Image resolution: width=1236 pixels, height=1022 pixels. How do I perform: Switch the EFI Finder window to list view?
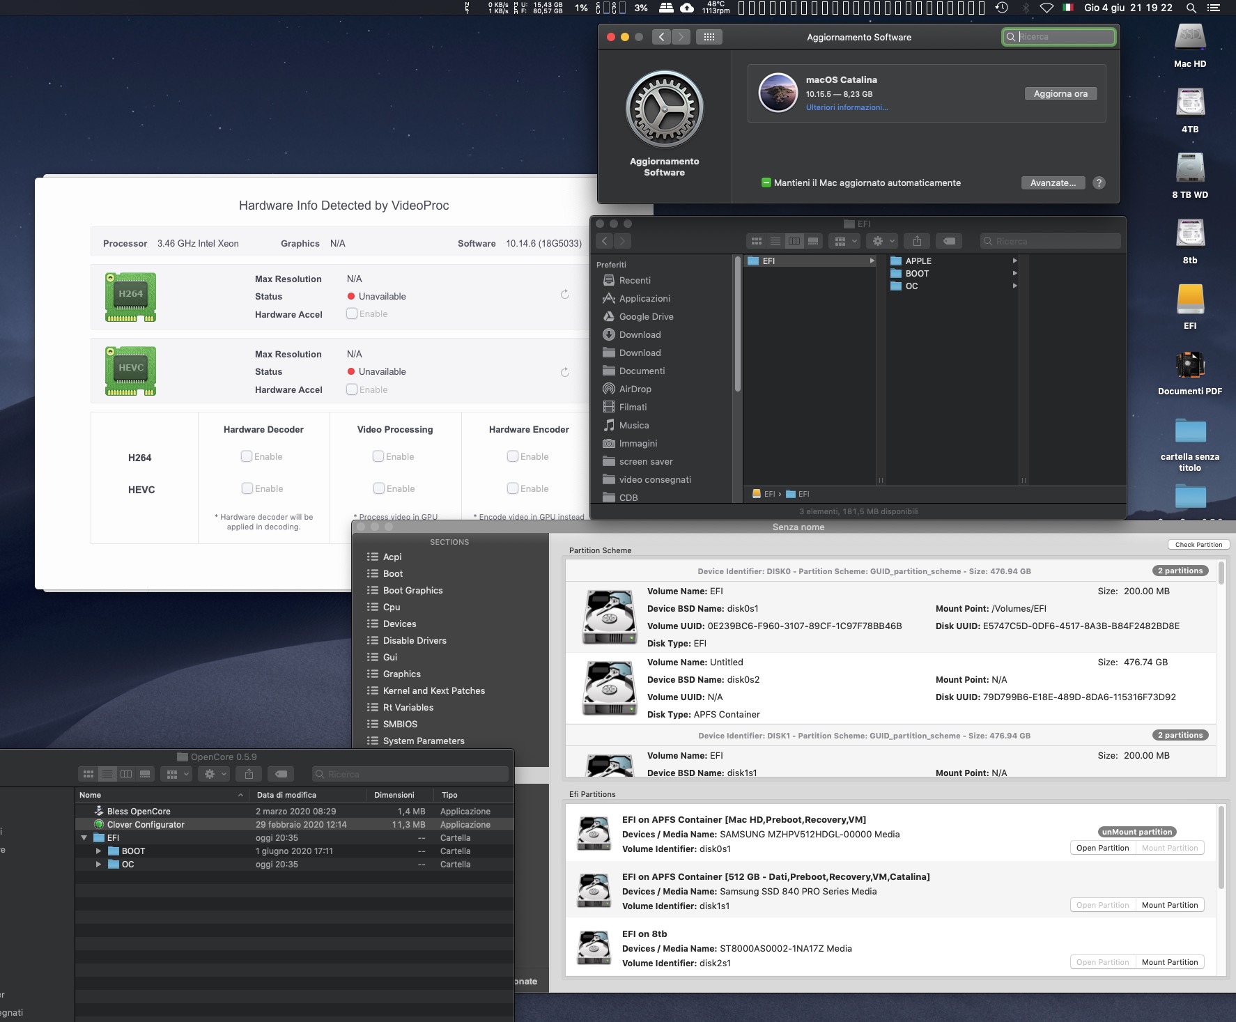(x=775, y=241)
